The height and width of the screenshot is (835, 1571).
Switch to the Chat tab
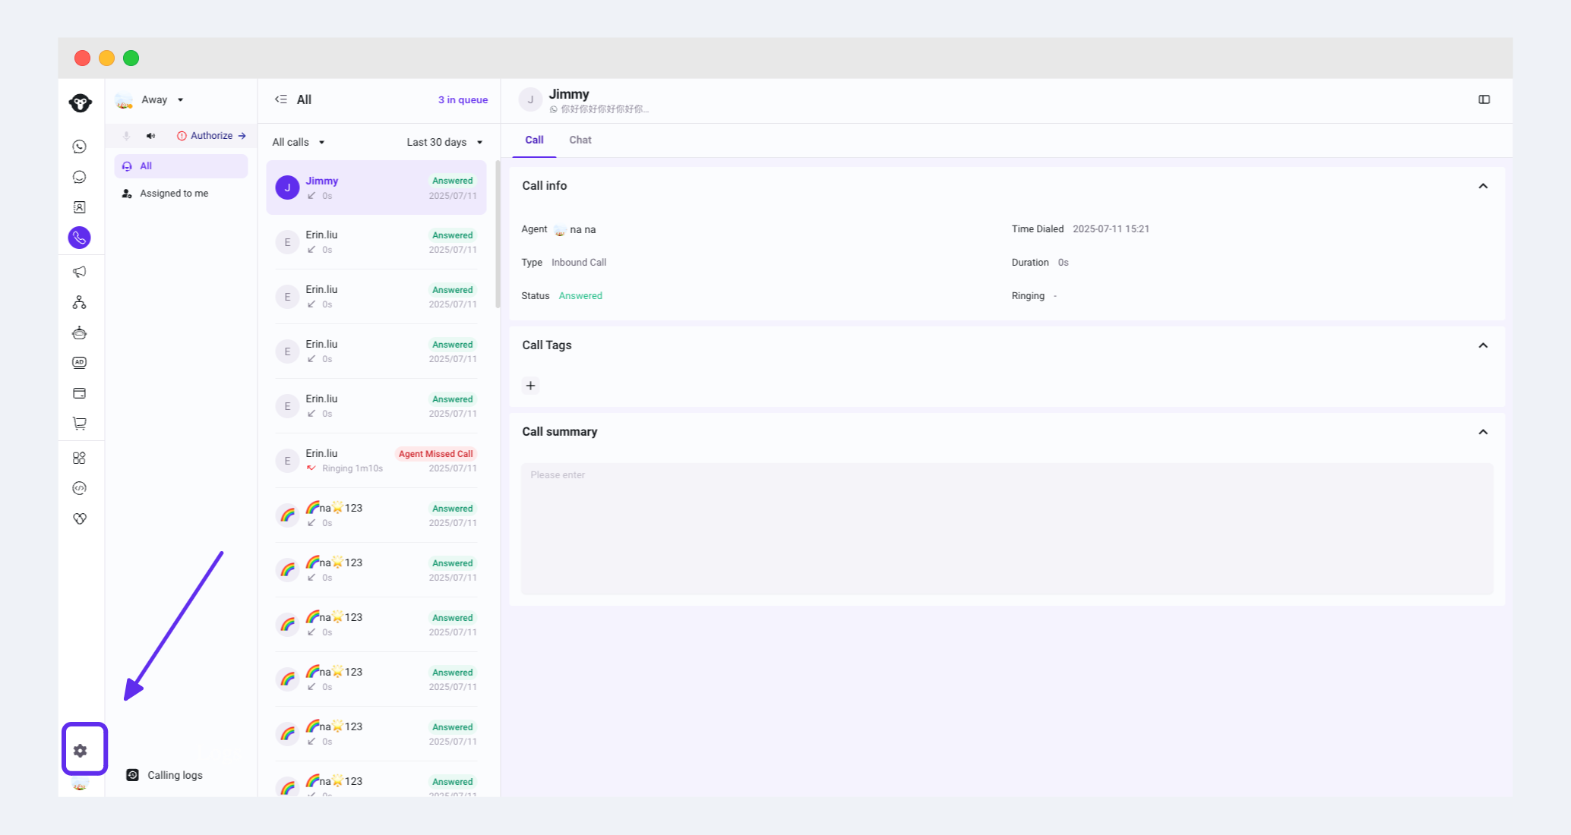tap(580, 140)
